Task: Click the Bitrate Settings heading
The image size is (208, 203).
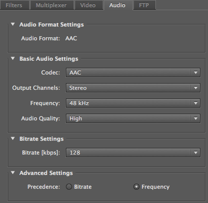Action: (x=41, y=139)
